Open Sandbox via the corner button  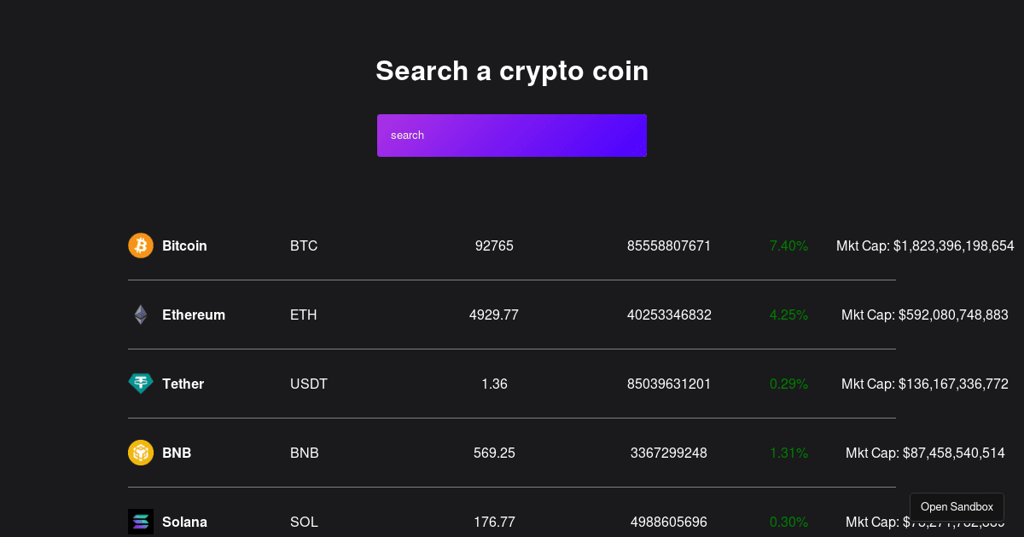[957, 507]
